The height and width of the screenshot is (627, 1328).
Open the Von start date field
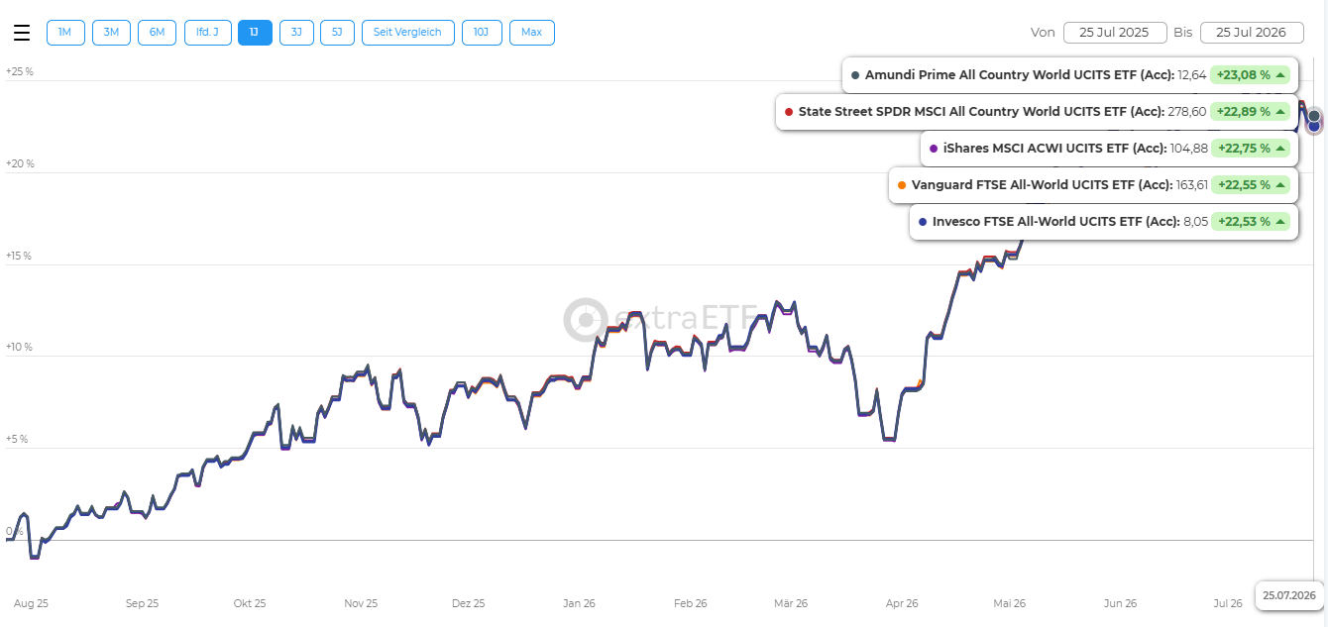(x=1114, y=33)
